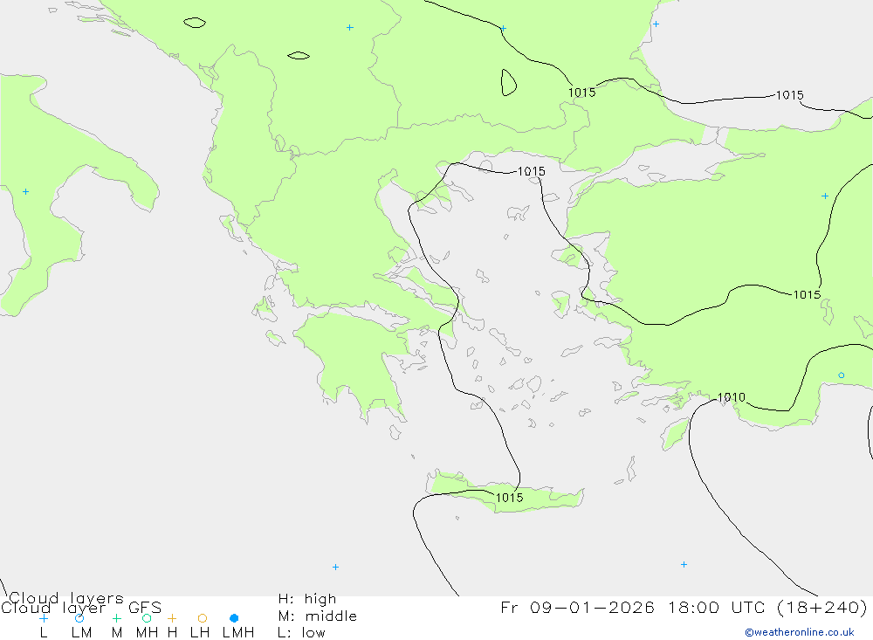The width and height of the screenshot is (873, 640).
Task: Click the 1015 label in the northern Aegean
Action: pos(531,171)
